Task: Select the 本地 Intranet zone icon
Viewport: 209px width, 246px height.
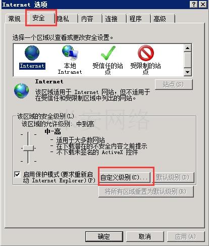Action: pos(70,53)
